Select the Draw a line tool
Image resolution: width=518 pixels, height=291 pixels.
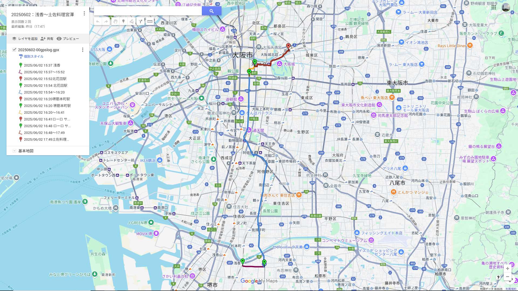pyautogui.click(x=132, y=22)
